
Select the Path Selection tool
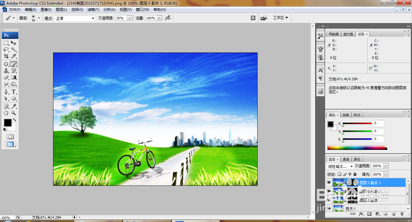tap(6, 98)
